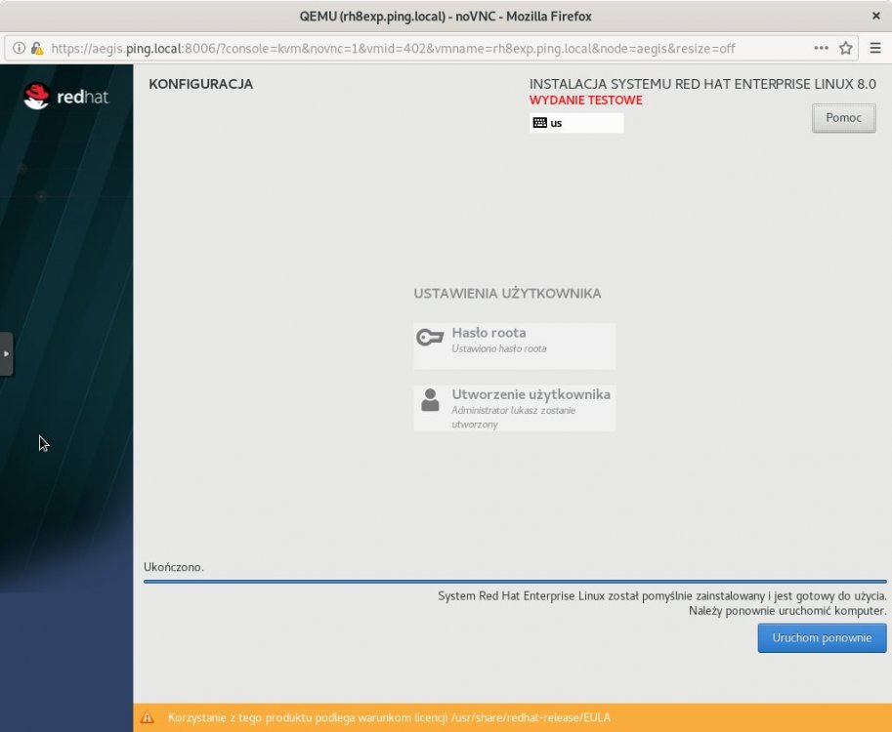Click the INSTALACJA SYSTEMU RED HAT title

pos(702,84)
